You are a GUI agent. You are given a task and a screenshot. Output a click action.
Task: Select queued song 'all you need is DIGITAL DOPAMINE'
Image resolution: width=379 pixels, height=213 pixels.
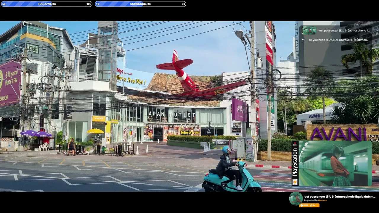coord(338,40)
